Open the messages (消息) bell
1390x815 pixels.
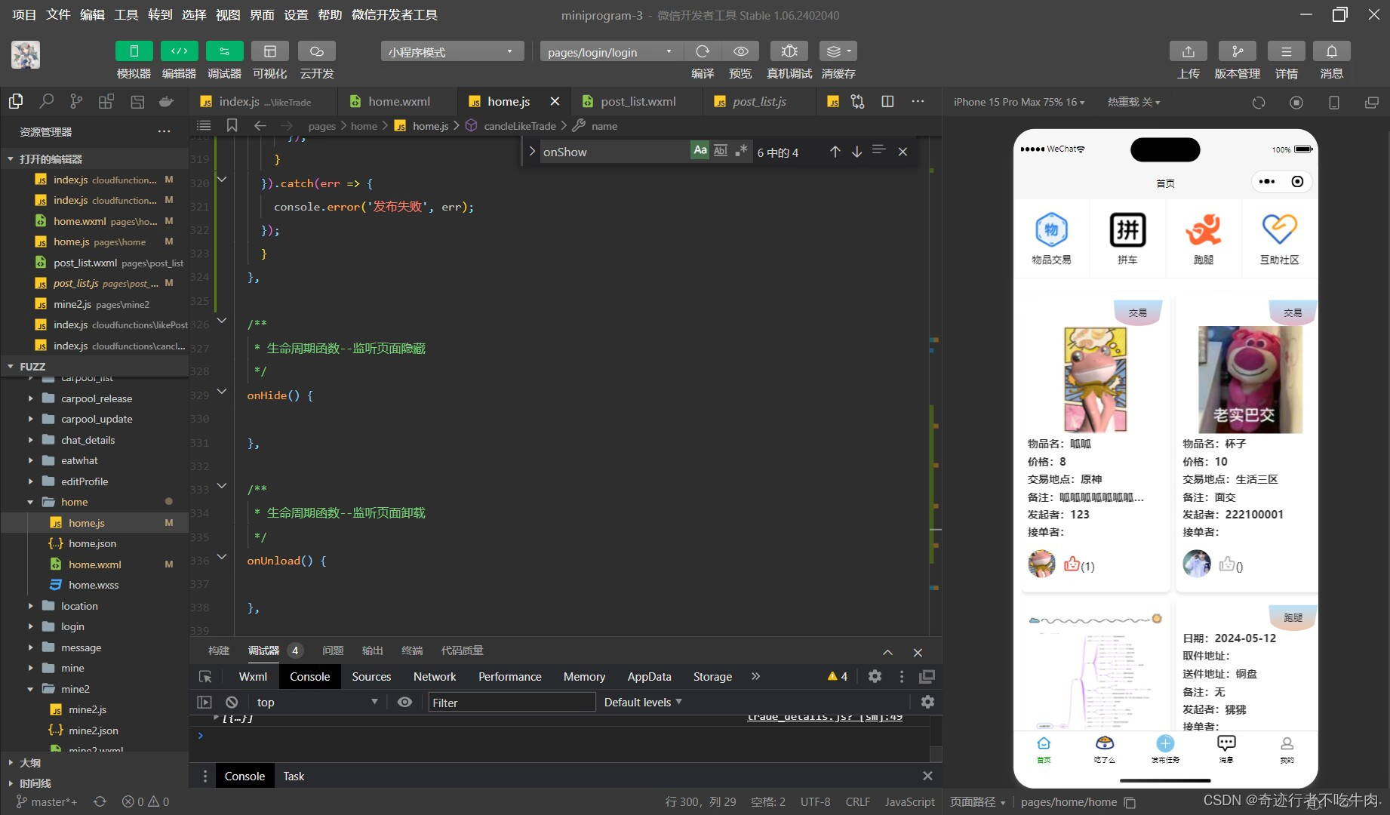pyautogui.click(x=1332, y=51)
